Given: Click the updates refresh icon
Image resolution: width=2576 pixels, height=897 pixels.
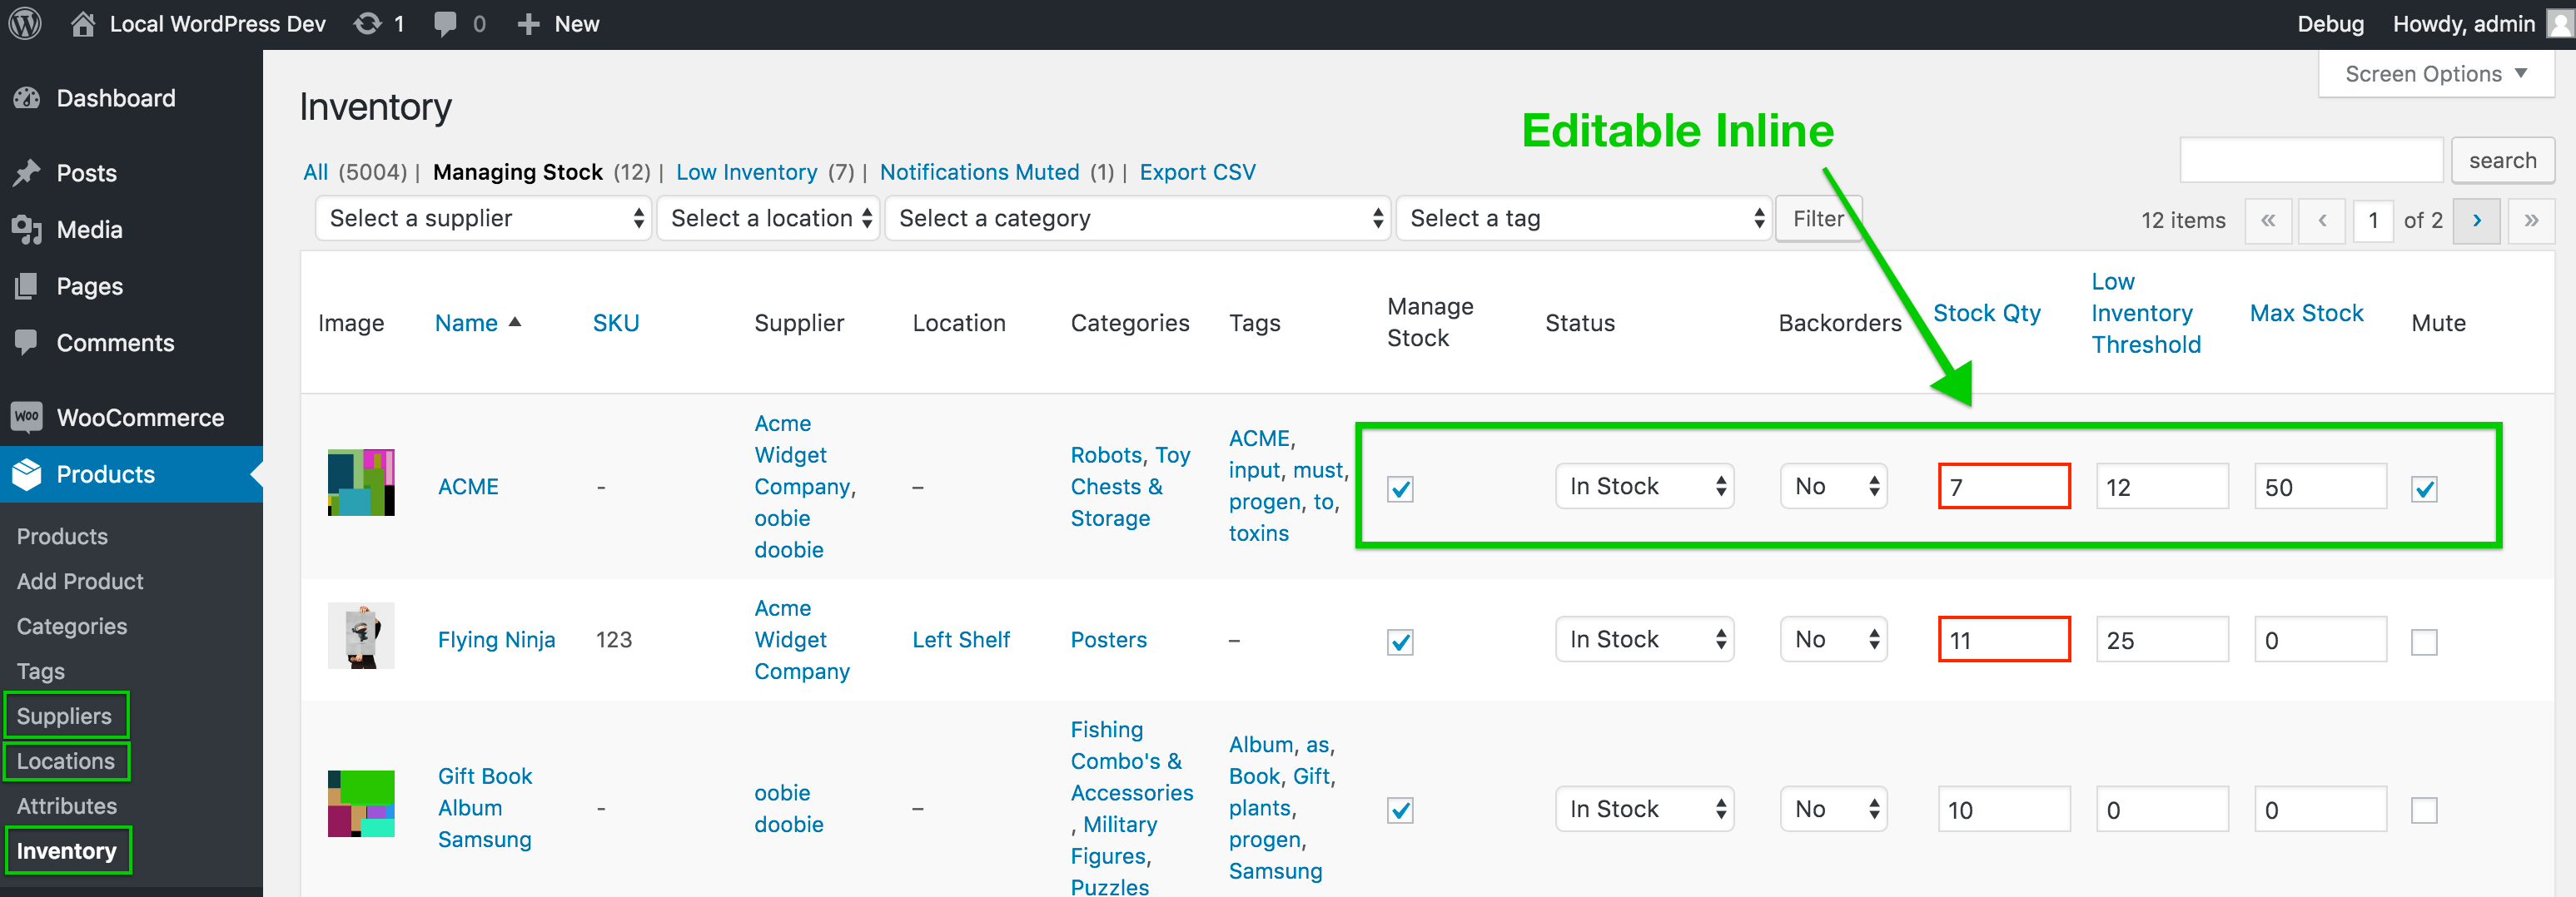Looking at the screenshot, I should click(x=367, y=24).
